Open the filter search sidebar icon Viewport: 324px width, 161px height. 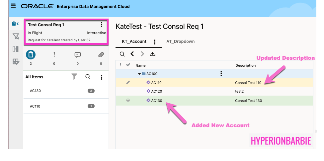pyautogui.click(x=16, y=36)
